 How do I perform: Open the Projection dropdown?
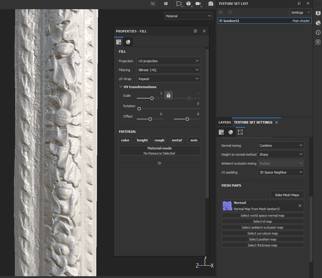[x=168, y=61]
